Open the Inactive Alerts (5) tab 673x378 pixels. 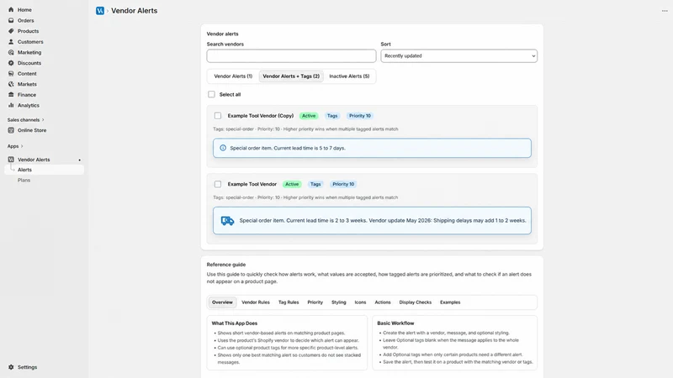[349, 76]
